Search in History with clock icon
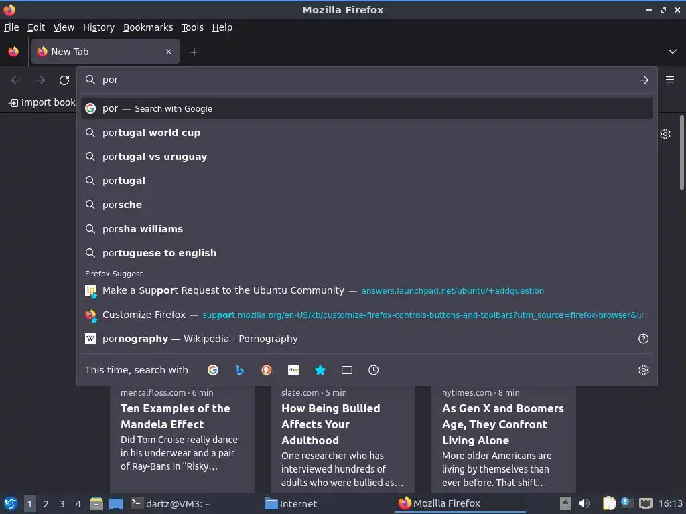 pos(374,370)
